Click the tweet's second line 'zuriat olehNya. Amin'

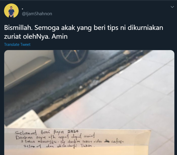click(36, 37)
